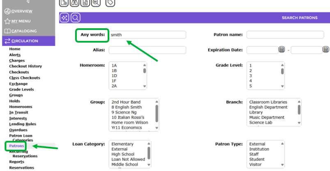The width and height of the screenshot is (330, 171).
Task: Open the Holds page
Action: click(x=14, y=101)
